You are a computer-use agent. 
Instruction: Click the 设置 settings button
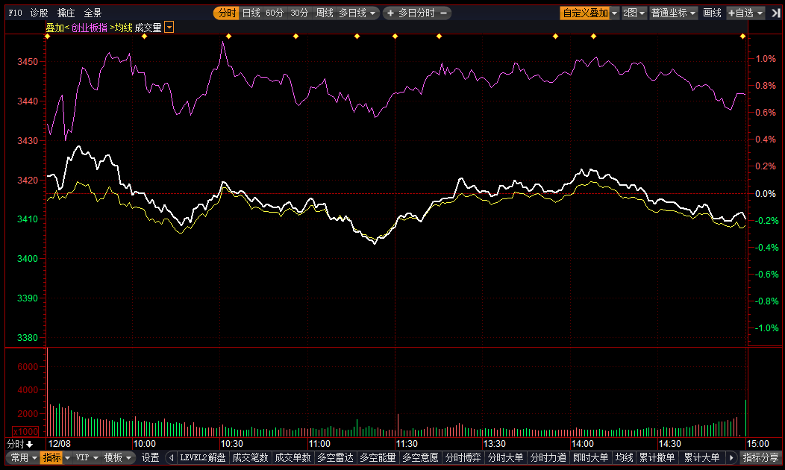(151, 458)
